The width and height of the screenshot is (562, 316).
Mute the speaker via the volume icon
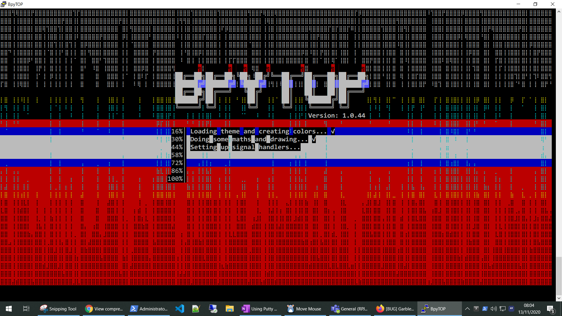point(494,309)
